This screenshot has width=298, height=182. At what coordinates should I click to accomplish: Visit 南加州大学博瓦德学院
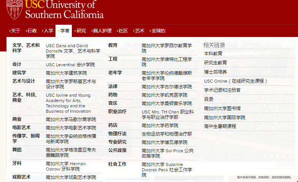point(165,142)
